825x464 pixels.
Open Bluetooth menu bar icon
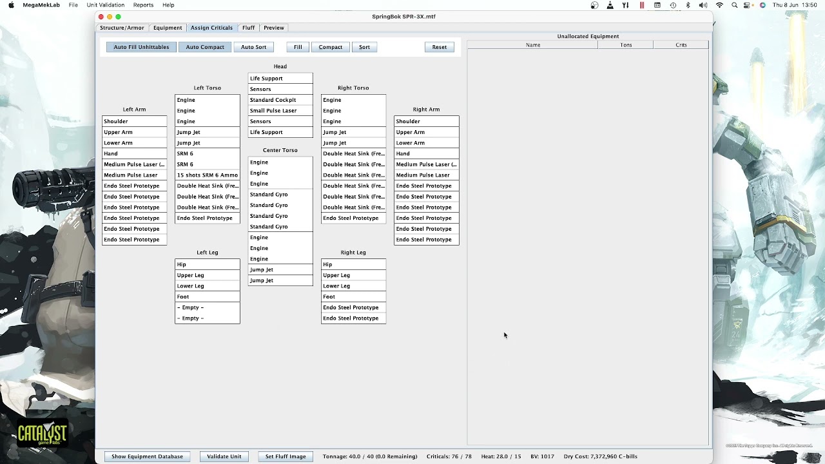688,5
